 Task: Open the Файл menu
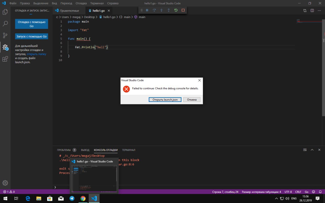tap(13, 3)
